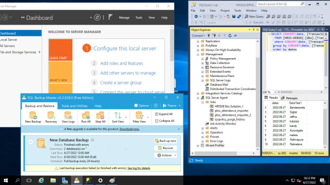Click the Download now link
The width and height of the screenshot is (330, 185).
(x=130, y=129)
